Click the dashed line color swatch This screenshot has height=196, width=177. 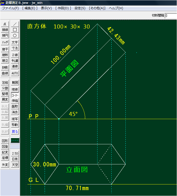tap(15, 141)
